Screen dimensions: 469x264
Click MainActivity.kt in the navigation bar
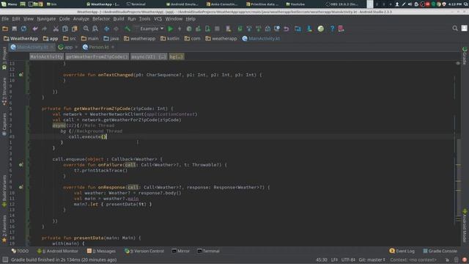261,39
